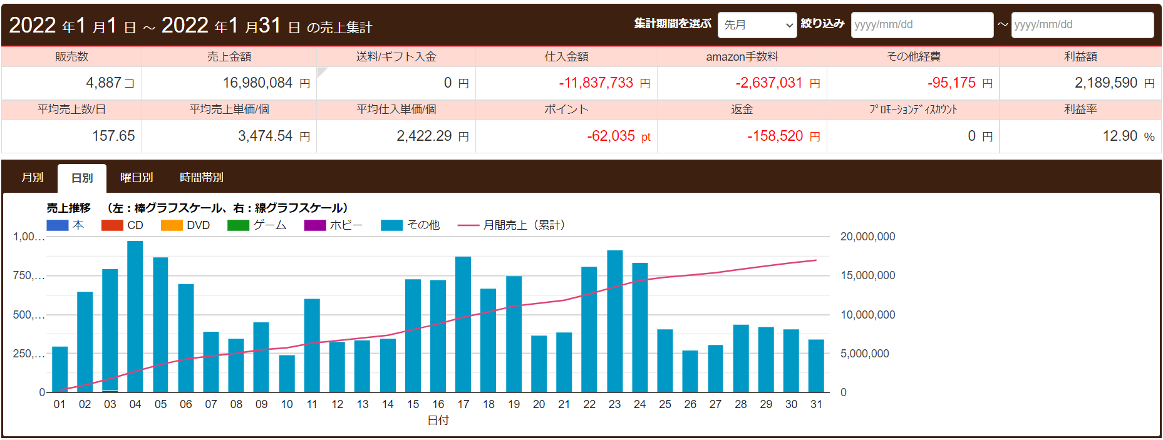Viewport: 1163px width, 440px height.
Task: Switch to the 時間帯別 tab
Action: [201, 178]
